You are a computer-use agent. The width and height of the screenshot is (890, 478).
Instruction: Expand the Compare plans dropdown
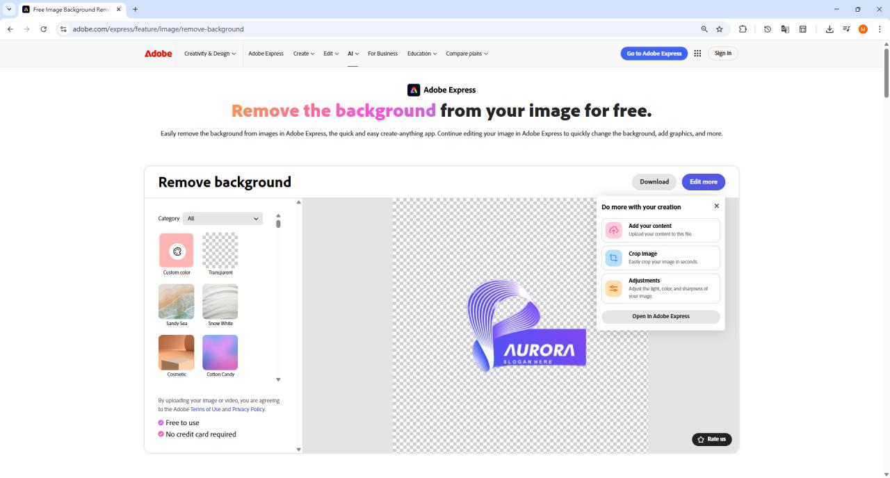467,53
